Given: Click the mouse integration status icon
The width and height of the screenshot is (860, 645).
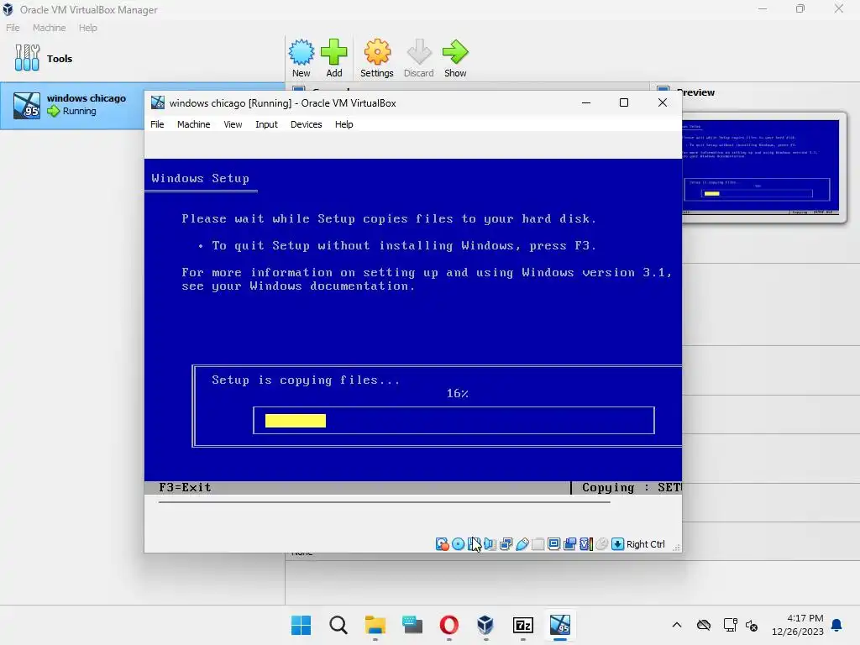Looking at the screenshot, I should 601,544.
